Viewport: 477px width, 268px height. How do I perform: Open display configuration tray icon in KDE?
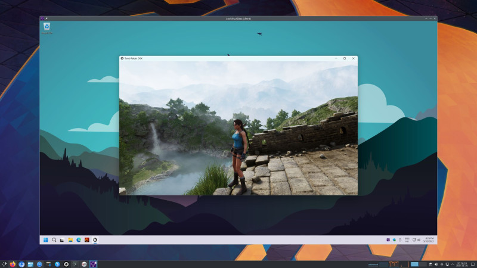pos(447,264)
